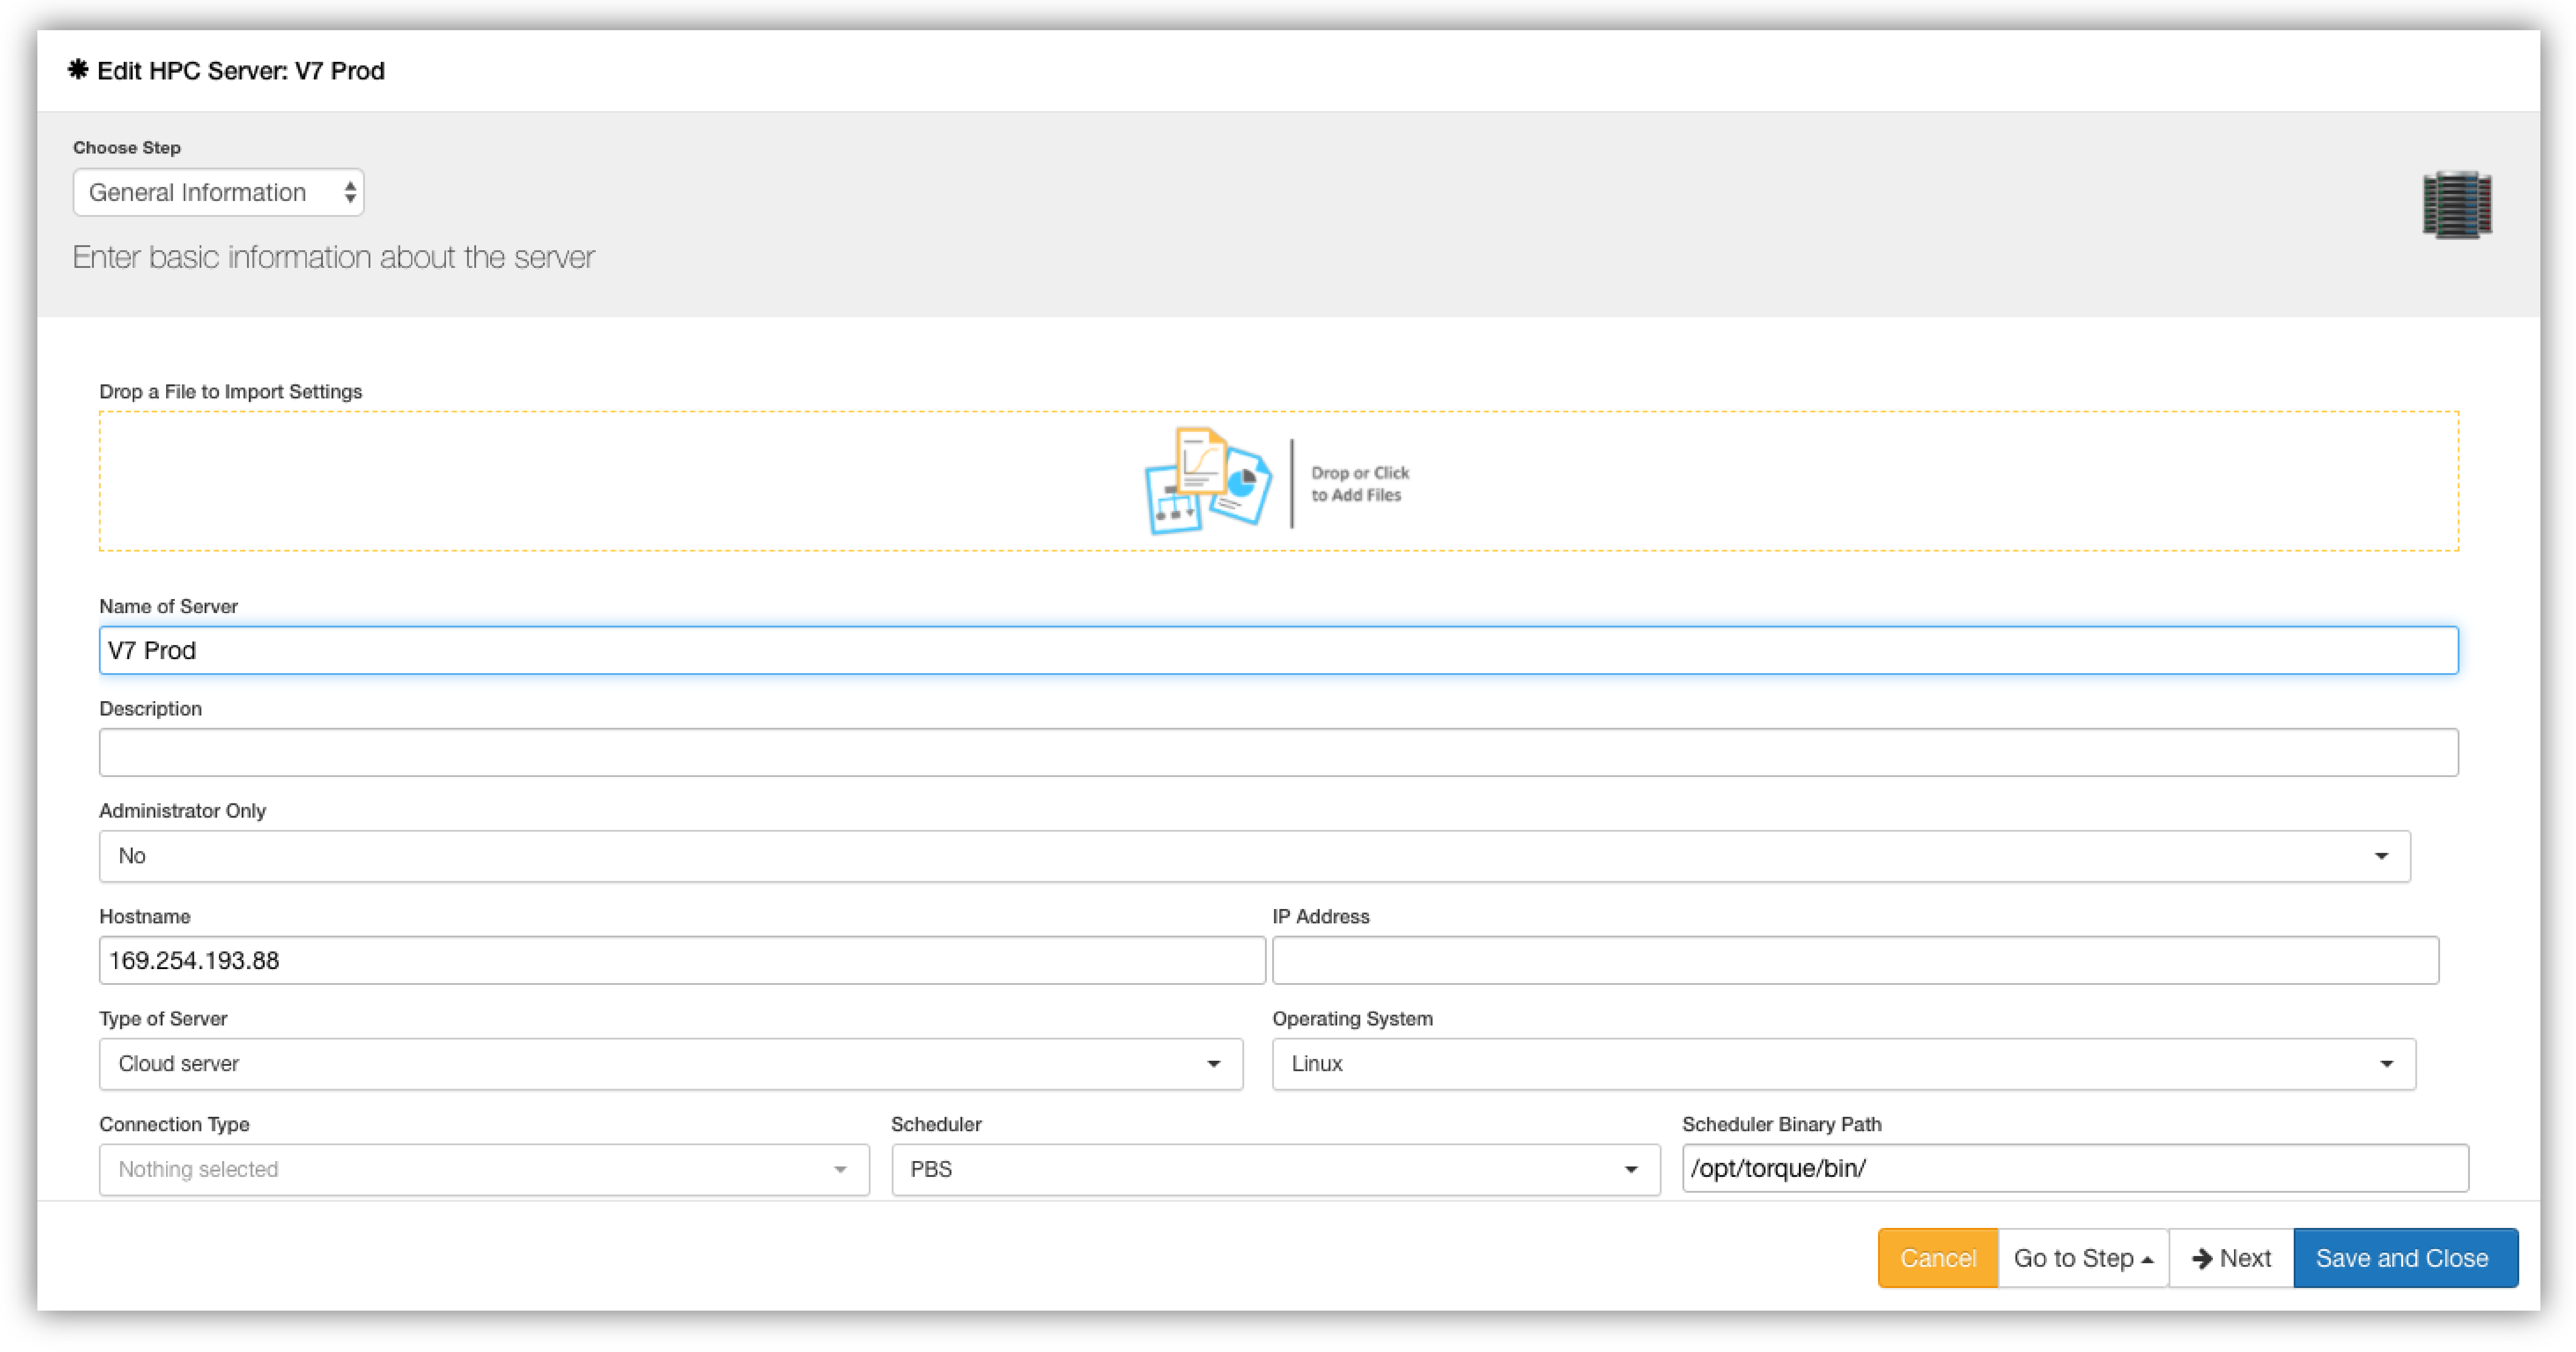Open the Connection Type dropdown
Viewport: 2576px width, 1352px height.
(x=484, y=1170)
